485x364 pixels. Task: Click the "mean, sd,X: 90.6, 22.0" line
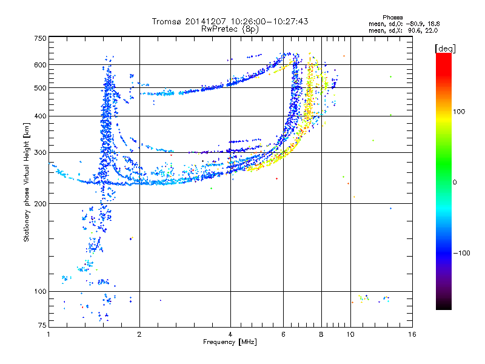pos(403,30)
